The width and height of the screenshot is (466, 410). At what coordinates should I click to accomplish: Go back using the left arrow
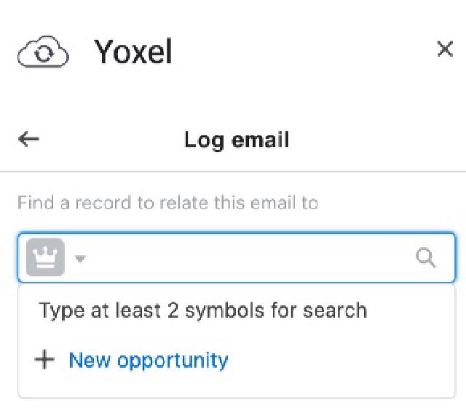(x=28, y=140)
